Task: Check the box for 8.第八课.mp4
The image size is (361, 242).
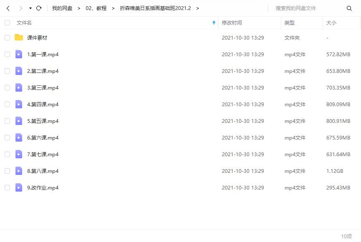Action: pyautogui.click(x=8, y=171)
